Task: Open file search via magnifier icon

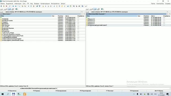Action: (x=19, y=6)
